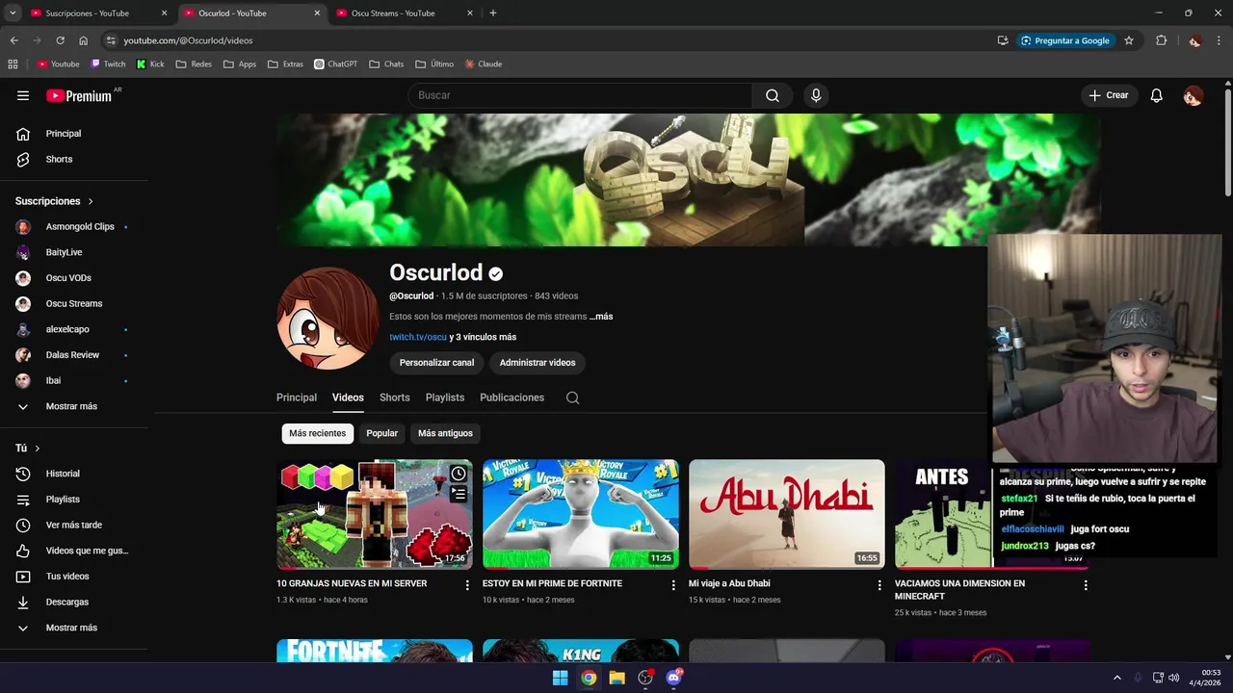Open the Crear menu
1233x693 pixels.
tap(1109, 95)
